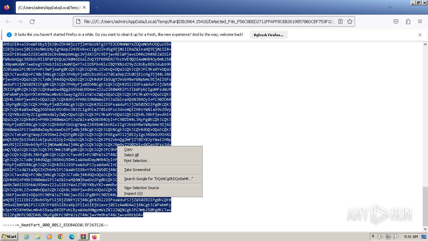Click the Refresh Firefox button
This screenshot has height=241, width=428.
pyautogui.click(x=269, y=35)
